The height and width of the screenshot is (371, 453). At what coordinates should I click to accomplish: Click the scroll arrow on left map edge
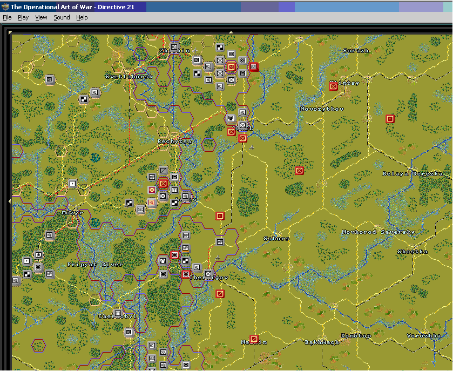click(10, 201)
